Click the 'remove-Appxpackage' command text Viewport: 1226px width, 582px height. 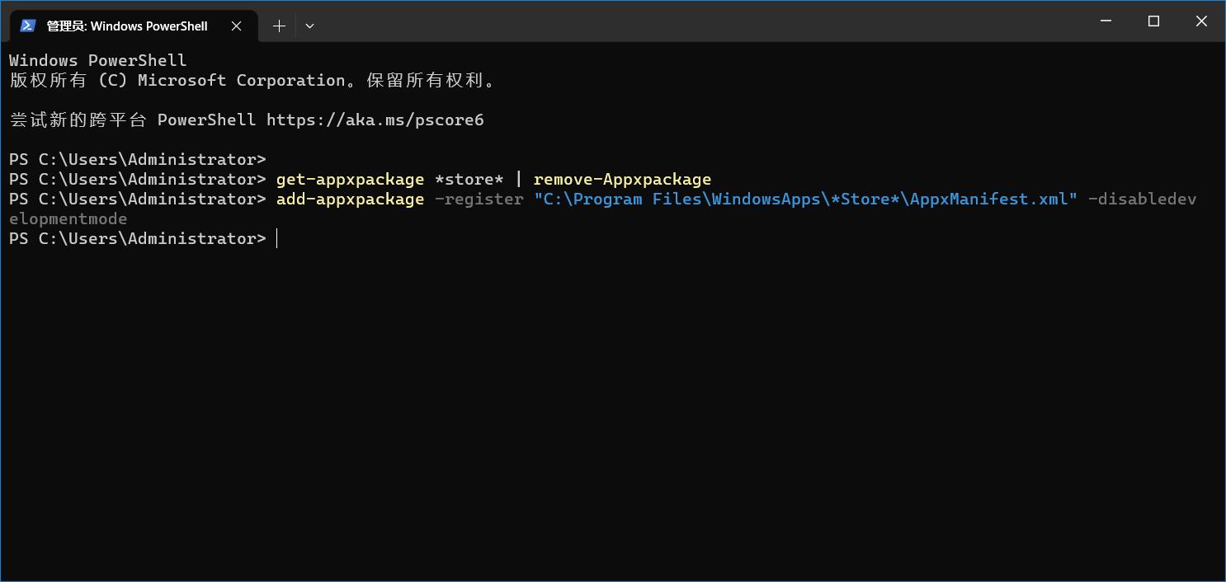pyautogui.click(x=622, y=179)
